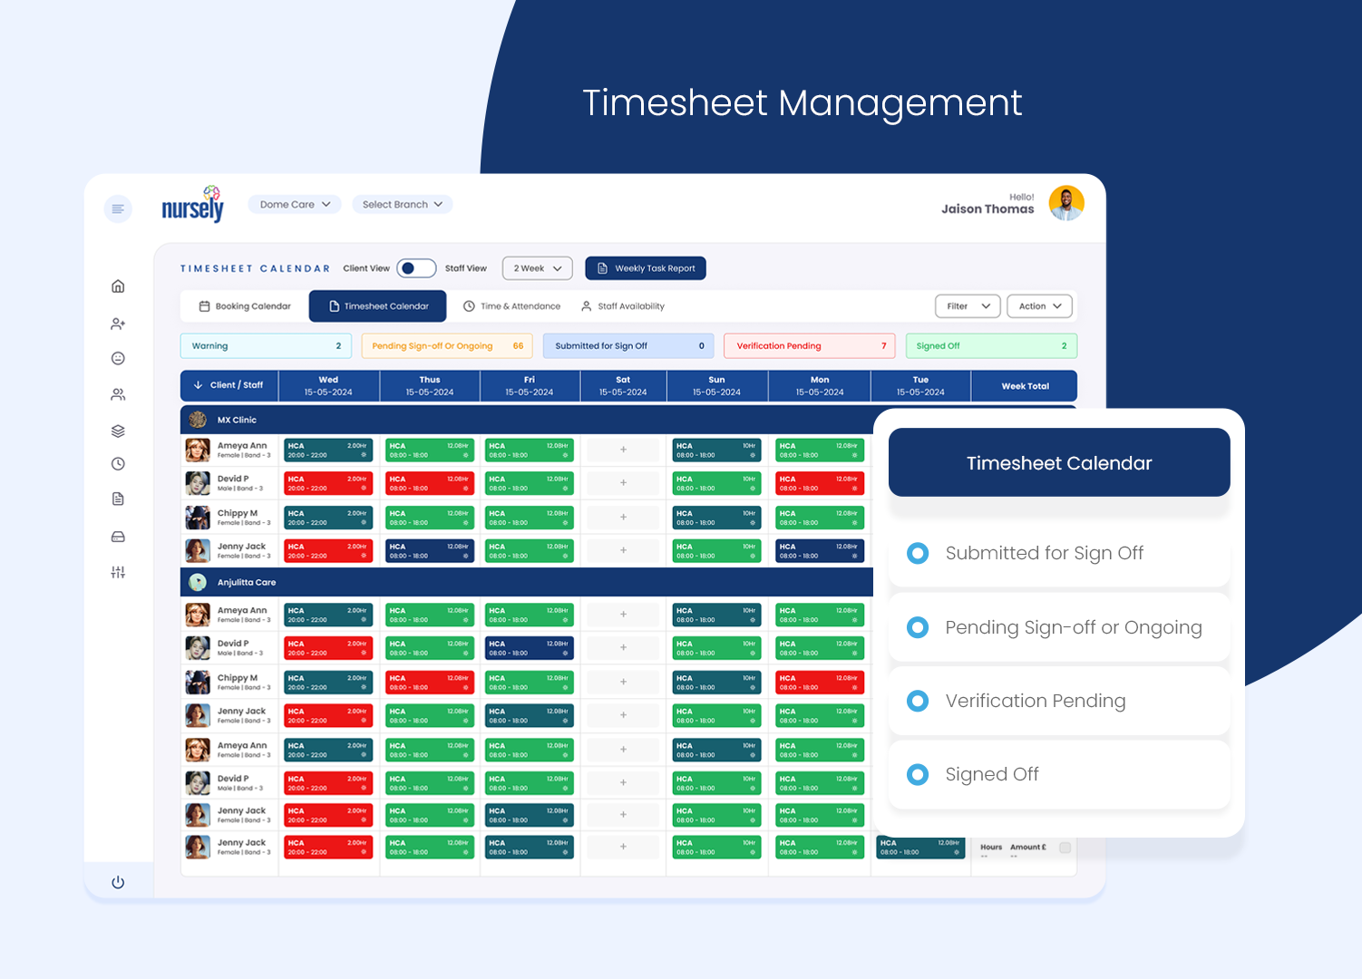
Task: Add a Sat shift for Chippy M under MX Clinic
Action: click(x=623, y=517)
